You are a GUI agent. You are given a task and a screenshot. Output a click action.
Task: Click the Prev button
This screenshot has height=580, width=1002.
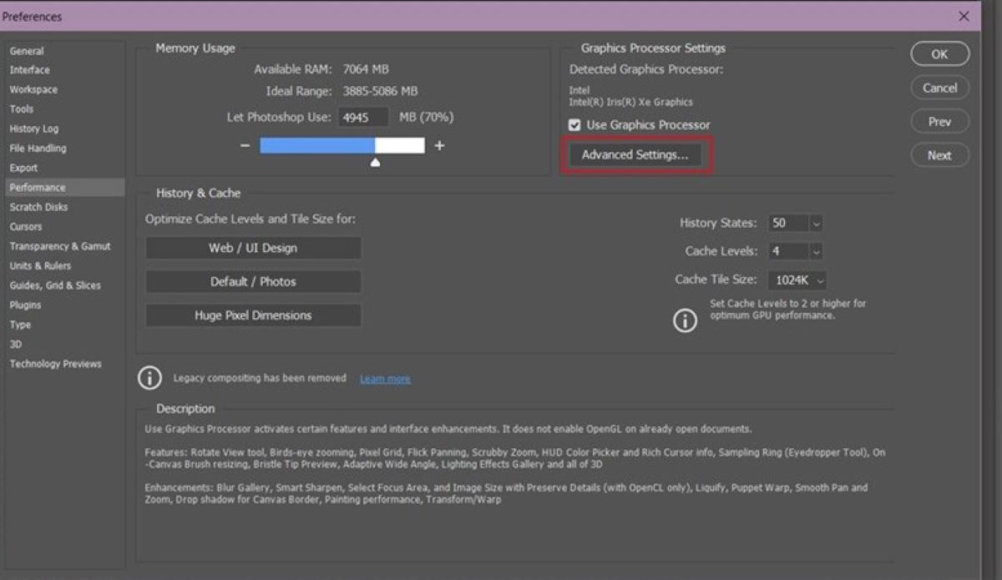pyautogui.click(x=939, y=122)
